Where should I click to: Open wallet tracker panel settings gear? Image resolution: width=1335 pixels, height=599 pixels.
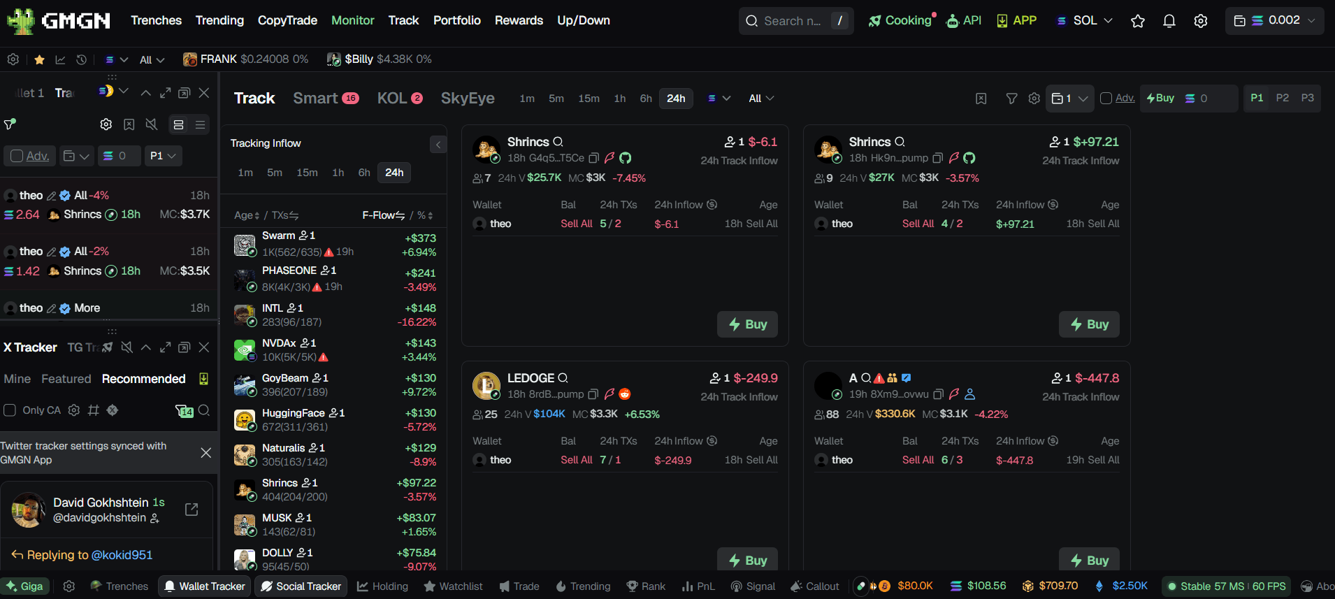click(106, 124)
